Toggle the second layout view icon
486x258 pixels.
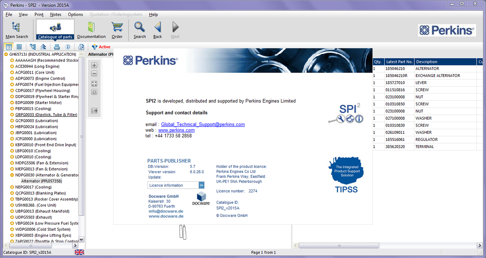pyautogui.click(x=19, y=47)
